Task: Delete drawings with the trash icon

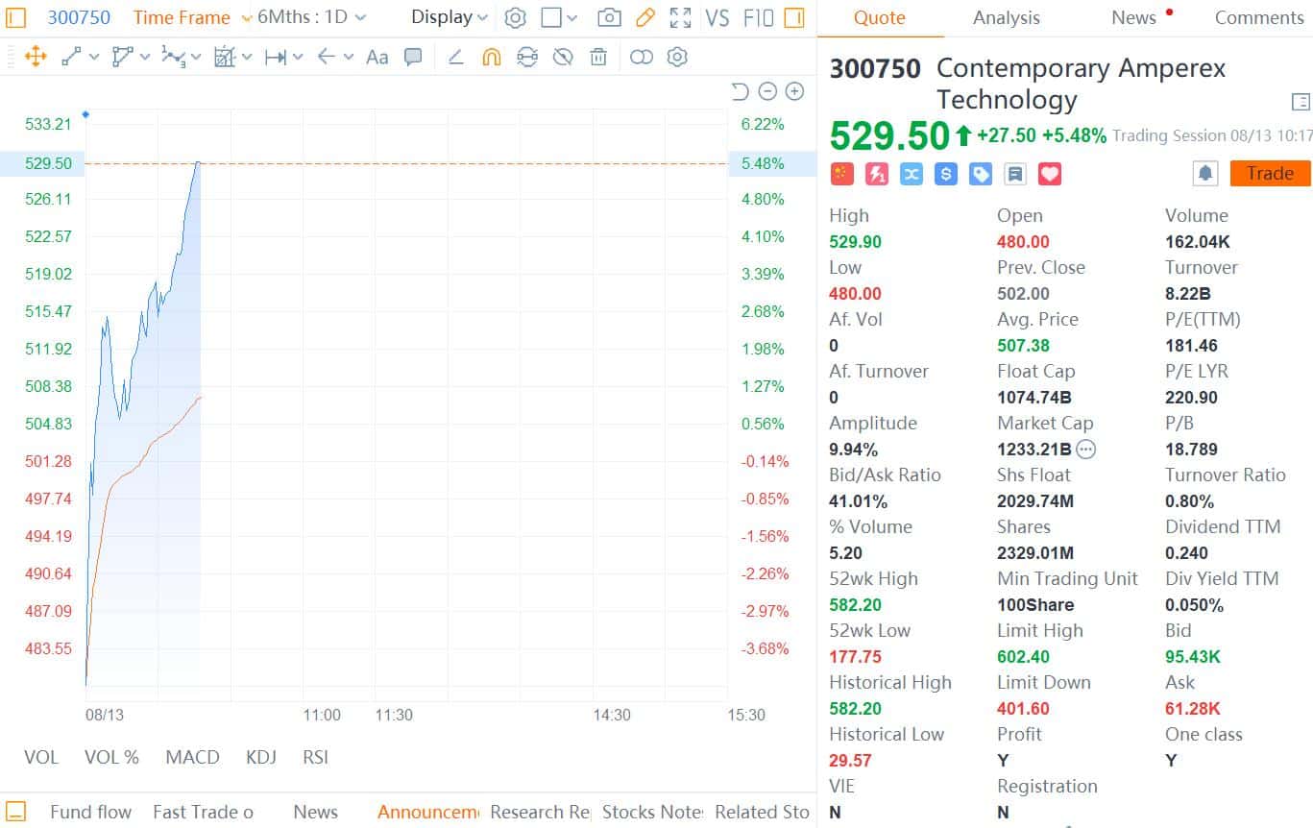Action: (598, 57)
